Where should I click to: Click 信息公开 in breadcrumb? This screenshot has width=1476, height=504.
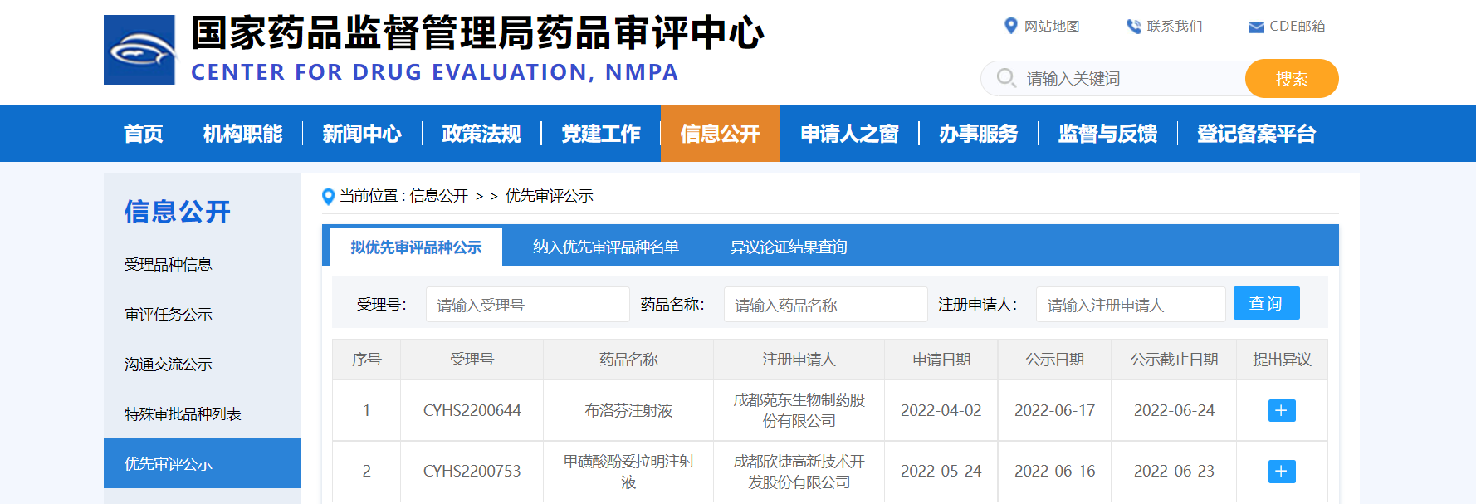[439, 196]
